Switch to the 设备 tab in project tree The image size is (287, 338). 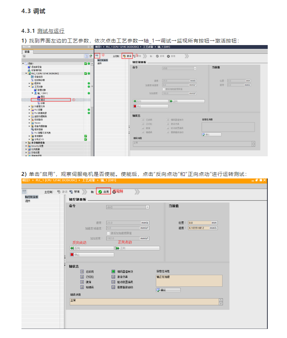(27, 52)
